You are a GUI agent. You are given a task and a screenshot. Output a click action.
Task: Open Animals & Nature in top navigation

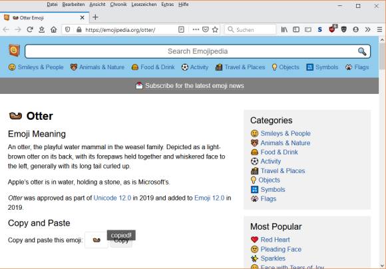(97, 67)
